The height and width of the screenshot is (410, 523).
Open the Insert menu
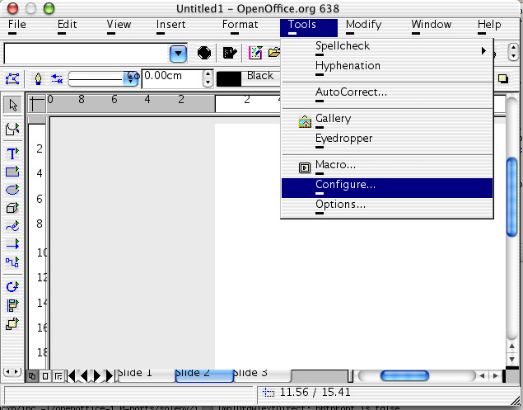(170, 25)
